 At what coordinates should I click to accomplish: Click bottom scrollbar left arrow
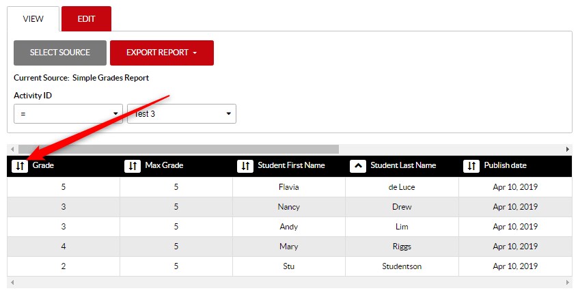(x=12, y=282)
